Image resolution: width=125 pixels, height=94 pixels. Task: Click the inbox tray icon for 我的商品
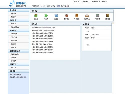pyautogui.click(x=87, y=15)
